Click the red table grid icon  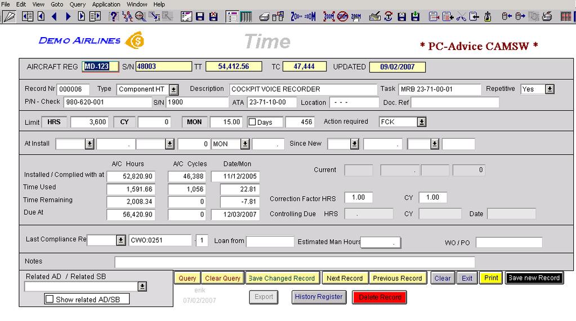click(x=566, y=16)
